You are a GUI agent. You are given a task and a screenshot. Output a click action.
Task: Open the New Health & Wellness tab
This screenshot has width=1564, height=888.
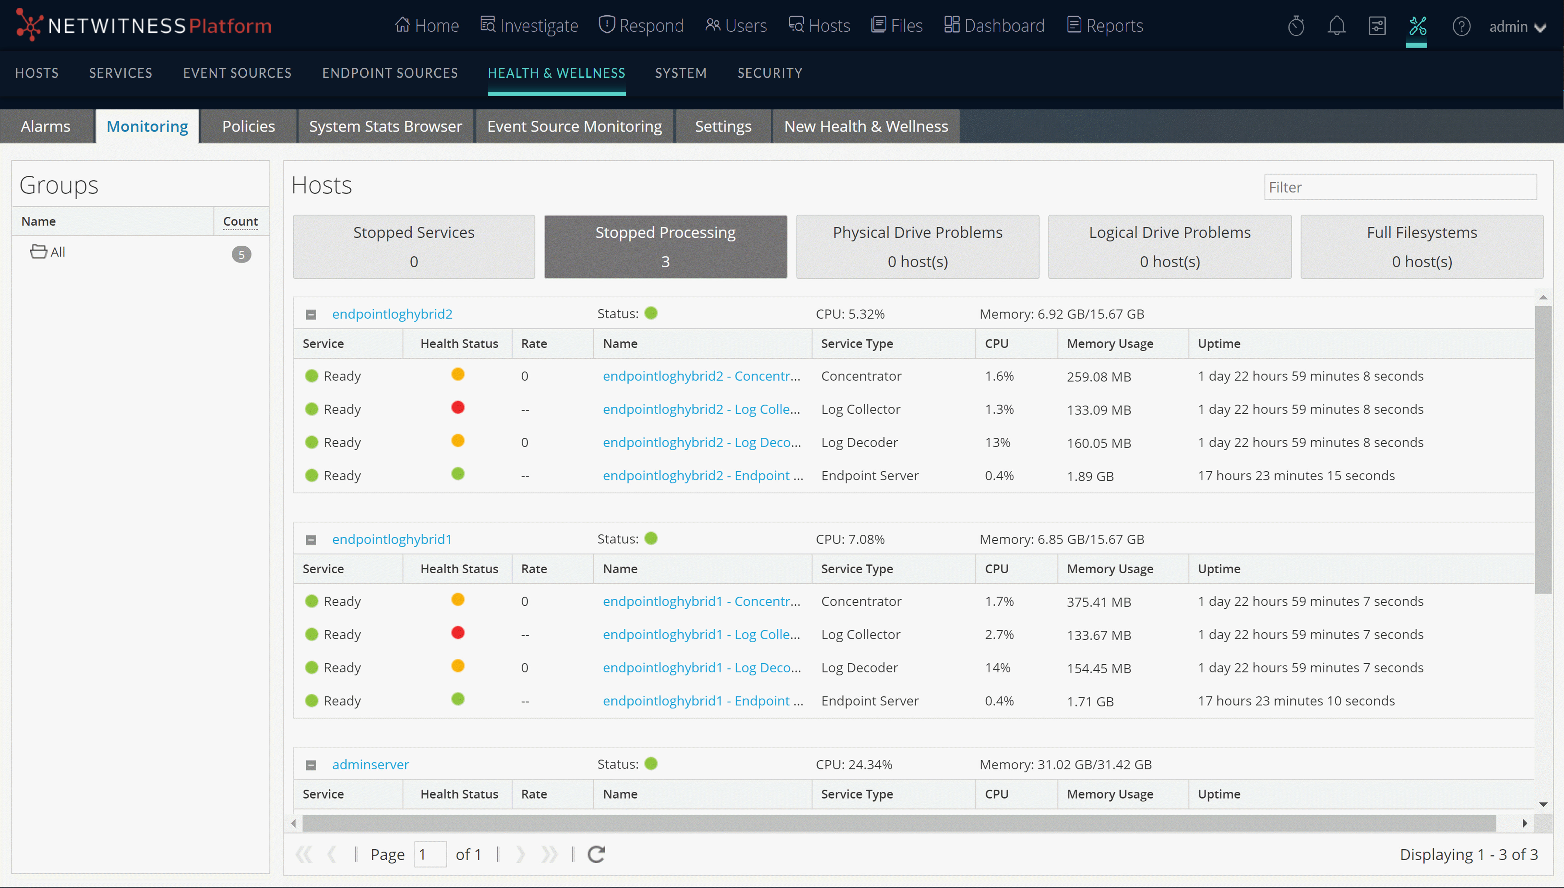coord(866,126)
